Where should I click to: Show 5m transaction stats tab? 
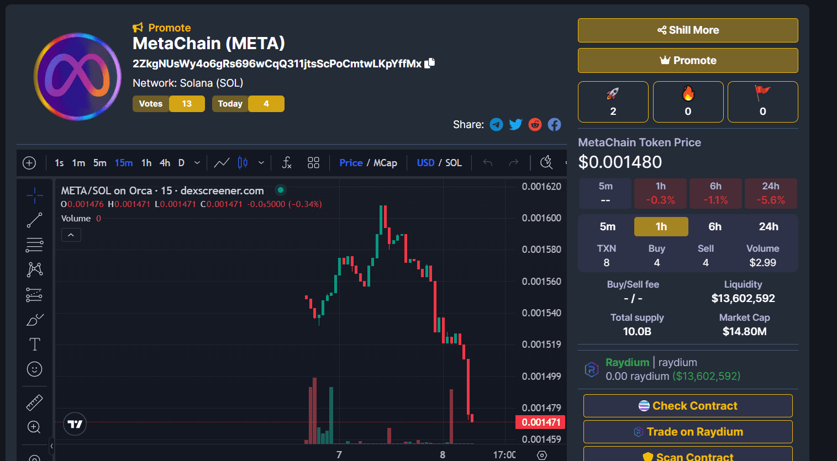click(x=607, y=226)
